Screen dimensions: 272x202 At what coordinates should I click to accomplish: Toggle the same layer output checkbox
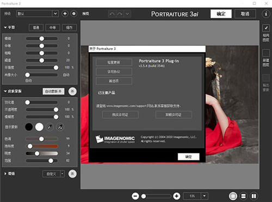pyautogui.click(x=266, y=28)
